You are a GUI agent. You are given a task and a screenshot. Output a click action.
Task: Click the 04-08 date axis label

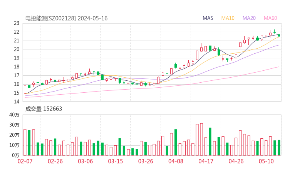[176, 161]
